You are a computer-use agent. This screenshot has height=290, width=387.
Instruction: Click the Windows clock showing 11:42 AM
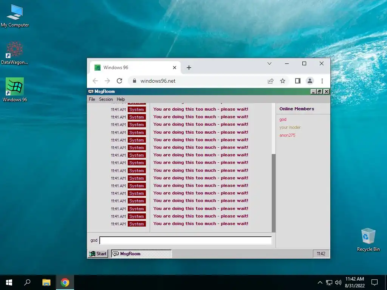tap(354, 282)
